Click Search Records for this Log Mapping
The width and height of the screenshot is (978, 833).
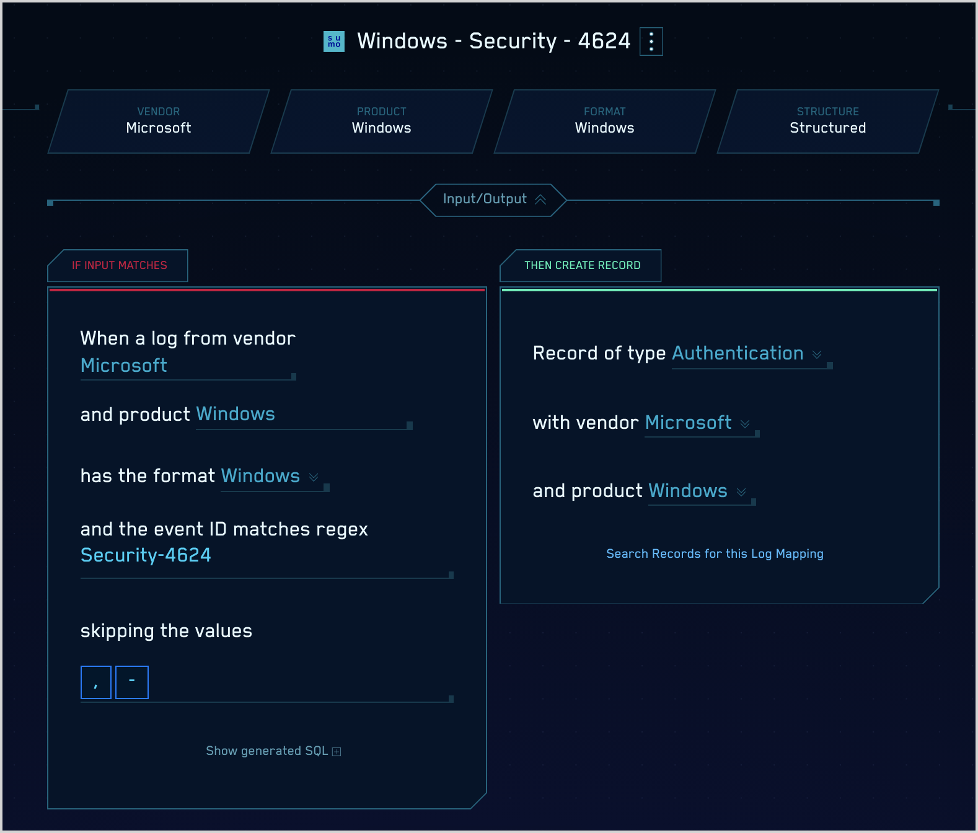point(714,553)
